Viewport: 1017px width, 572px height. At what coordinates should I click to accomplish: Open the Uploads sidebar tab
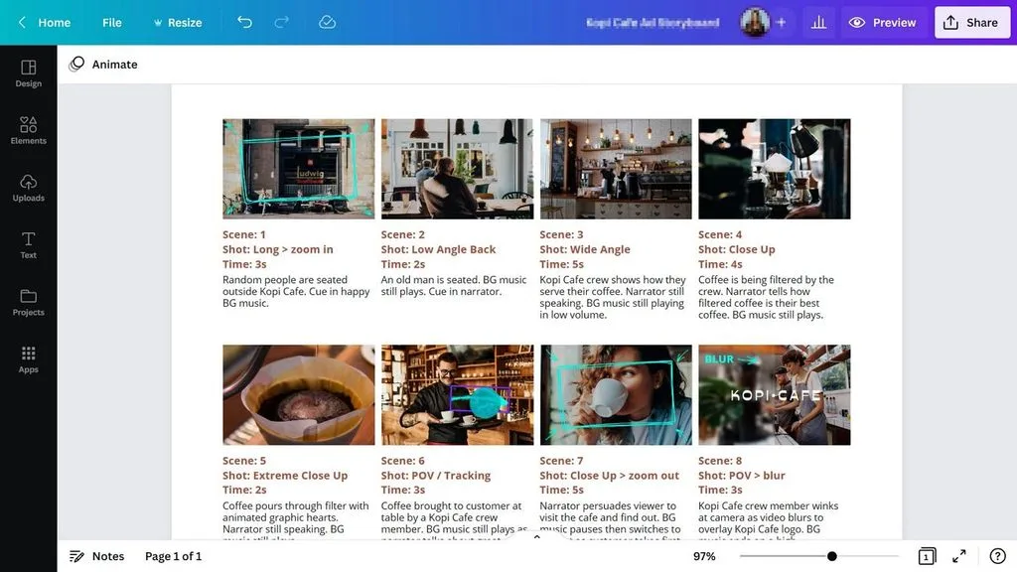coord(29,188)
